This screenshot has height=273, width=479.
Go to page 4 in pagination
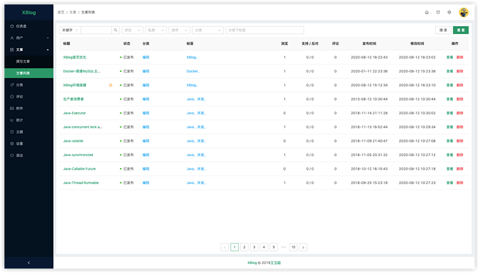[264, 247]
